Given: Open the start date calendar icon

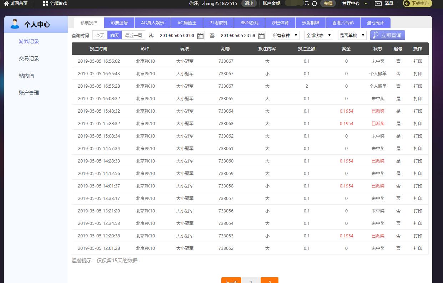Looking at the screenshot, I should (201, 36).
